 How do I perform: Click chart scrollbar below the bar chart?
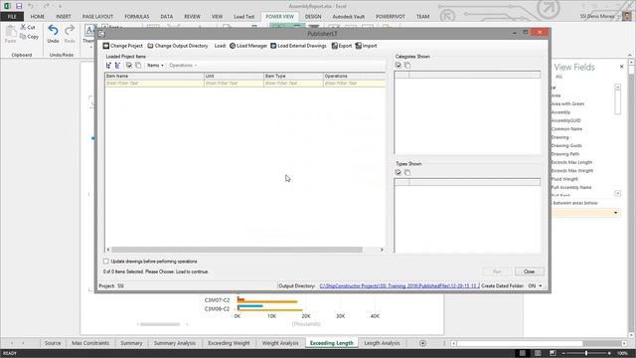[x=160, y=324]
